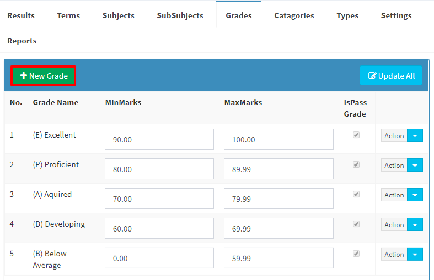Click Action button for Excellent row
This screenshot has width=434, height=280.
point(394,135)
